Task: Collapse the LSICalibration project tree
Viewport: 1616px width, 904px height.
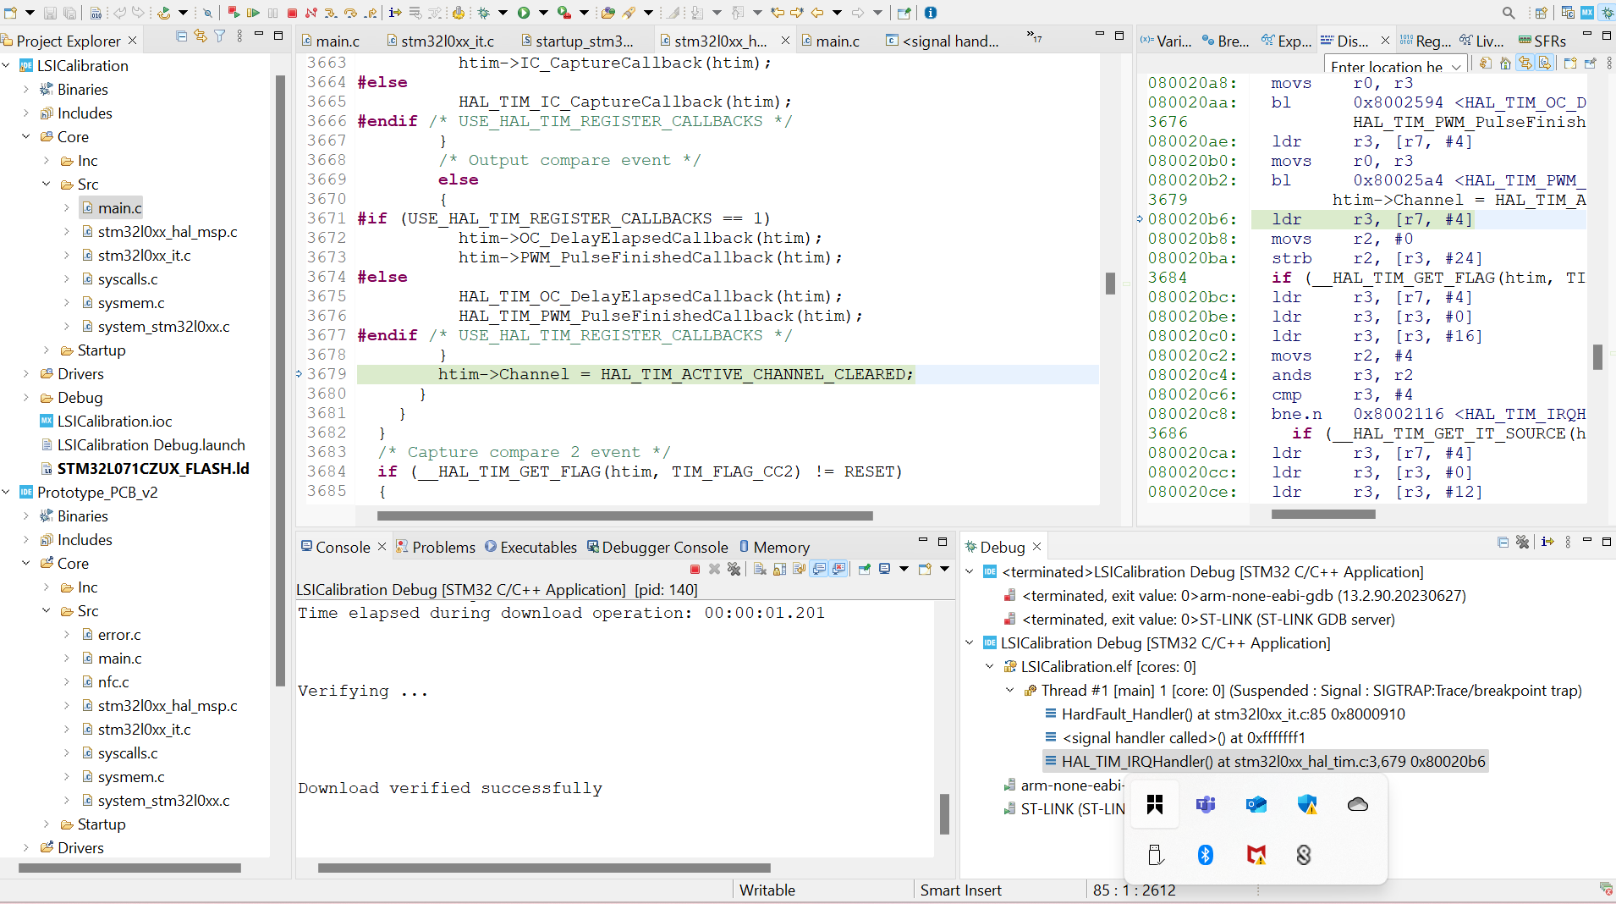Action: pos(7,66)
